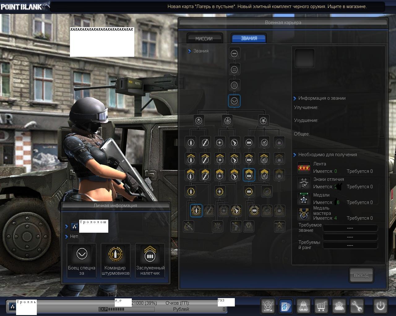The image size is (396, 316).
Task: Open the backpack inventory
Action: (x=303, y=306)
